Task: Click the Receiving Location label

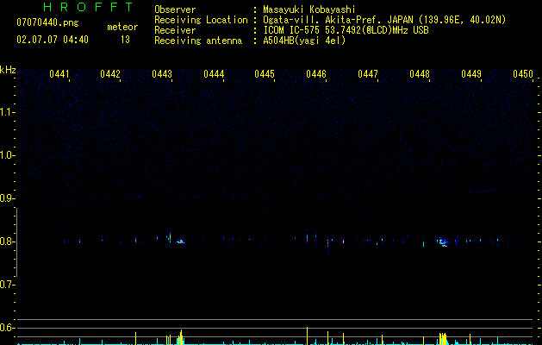Action: tap(201, 20)
